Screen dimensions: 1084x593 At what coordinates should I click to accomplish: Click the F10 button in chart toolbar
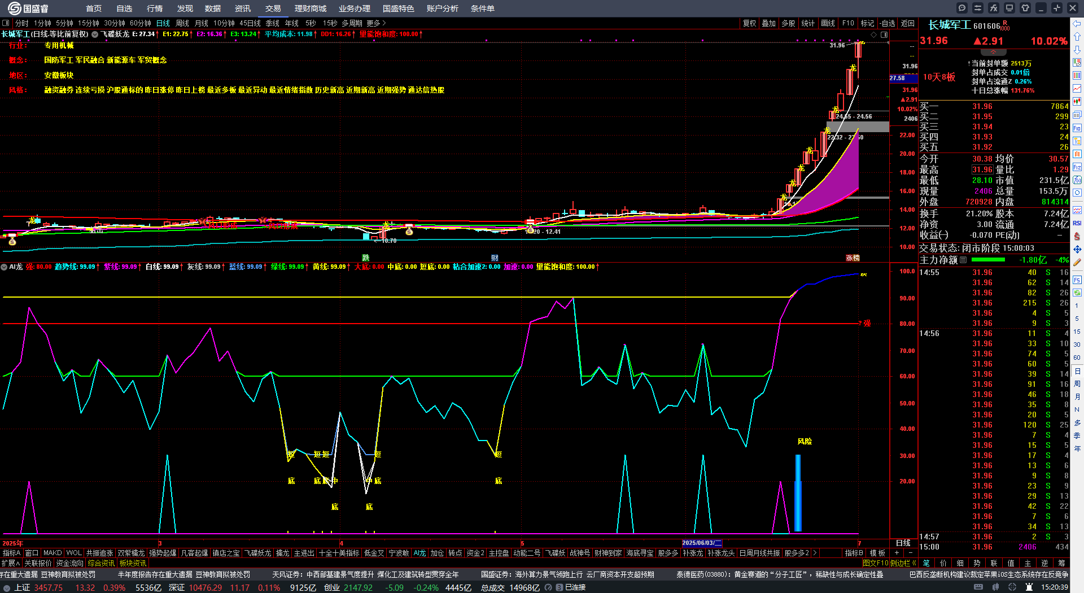848,23
